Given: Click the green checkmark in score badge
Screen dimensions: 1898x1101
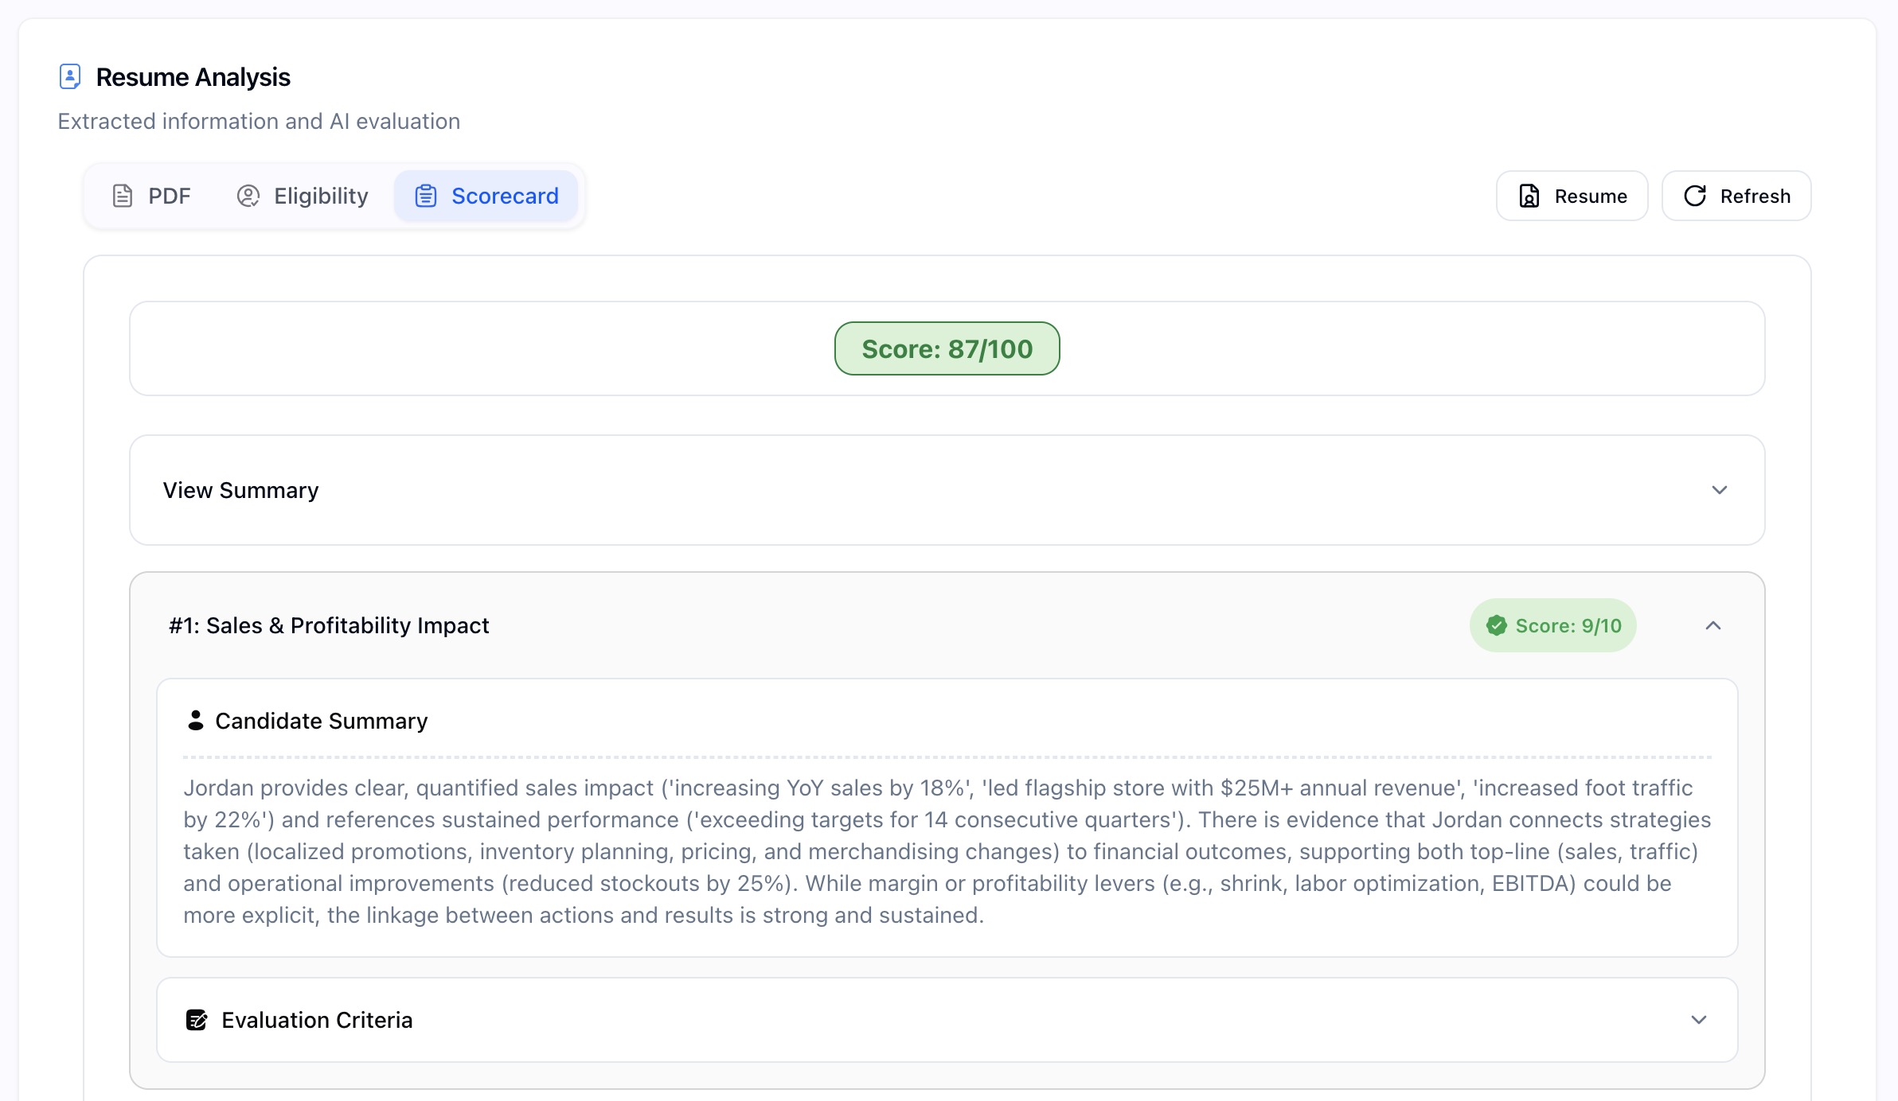Looking at the screenshot, I should point(1497,625).
